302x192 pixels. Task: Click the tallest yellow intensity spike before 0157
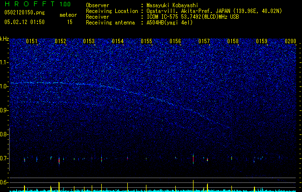(193, 185)
